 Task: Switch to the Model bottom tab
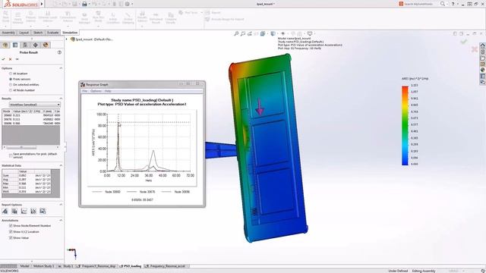click(x=25, y=266)
